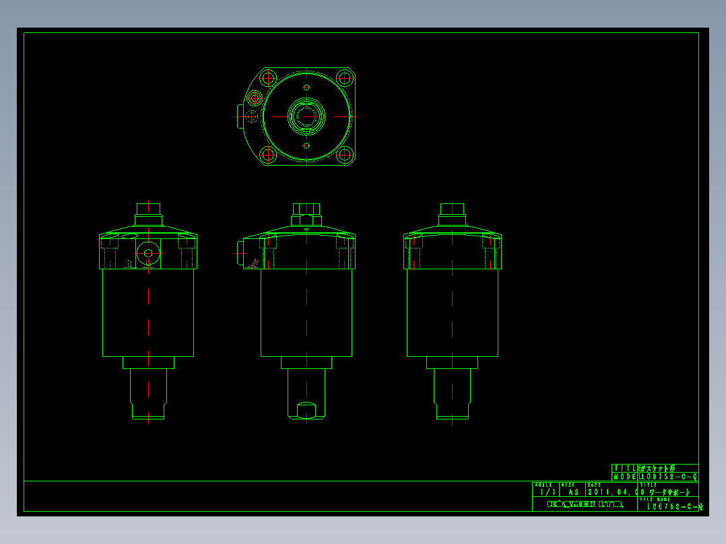Select the left elevation view with hex port
This screenshot has width=726, height=544.
pos(148,311)
